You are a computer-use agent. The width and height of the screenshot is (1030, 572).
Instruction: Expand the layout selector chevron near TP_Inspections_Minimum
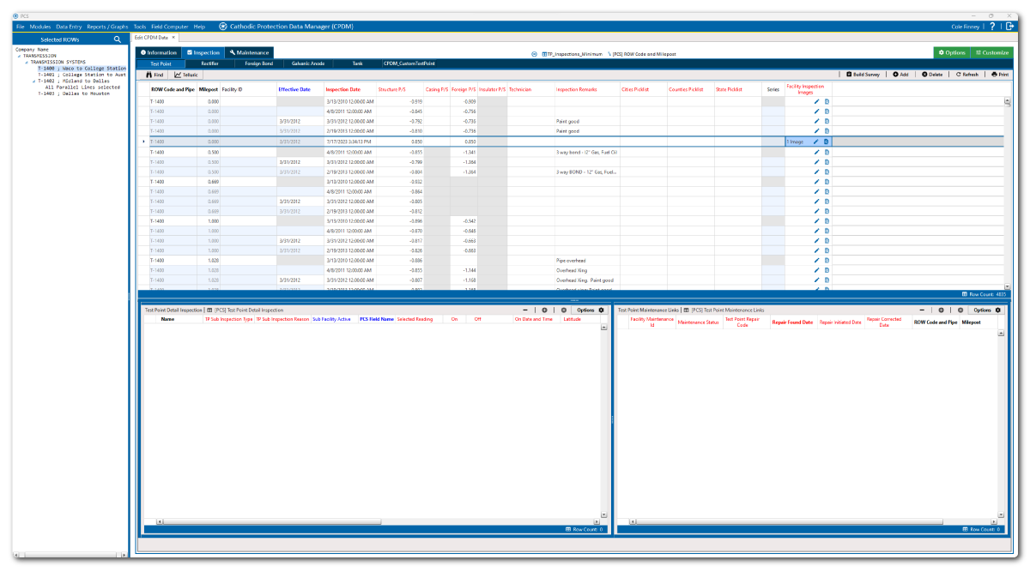[x=535, y=53]
